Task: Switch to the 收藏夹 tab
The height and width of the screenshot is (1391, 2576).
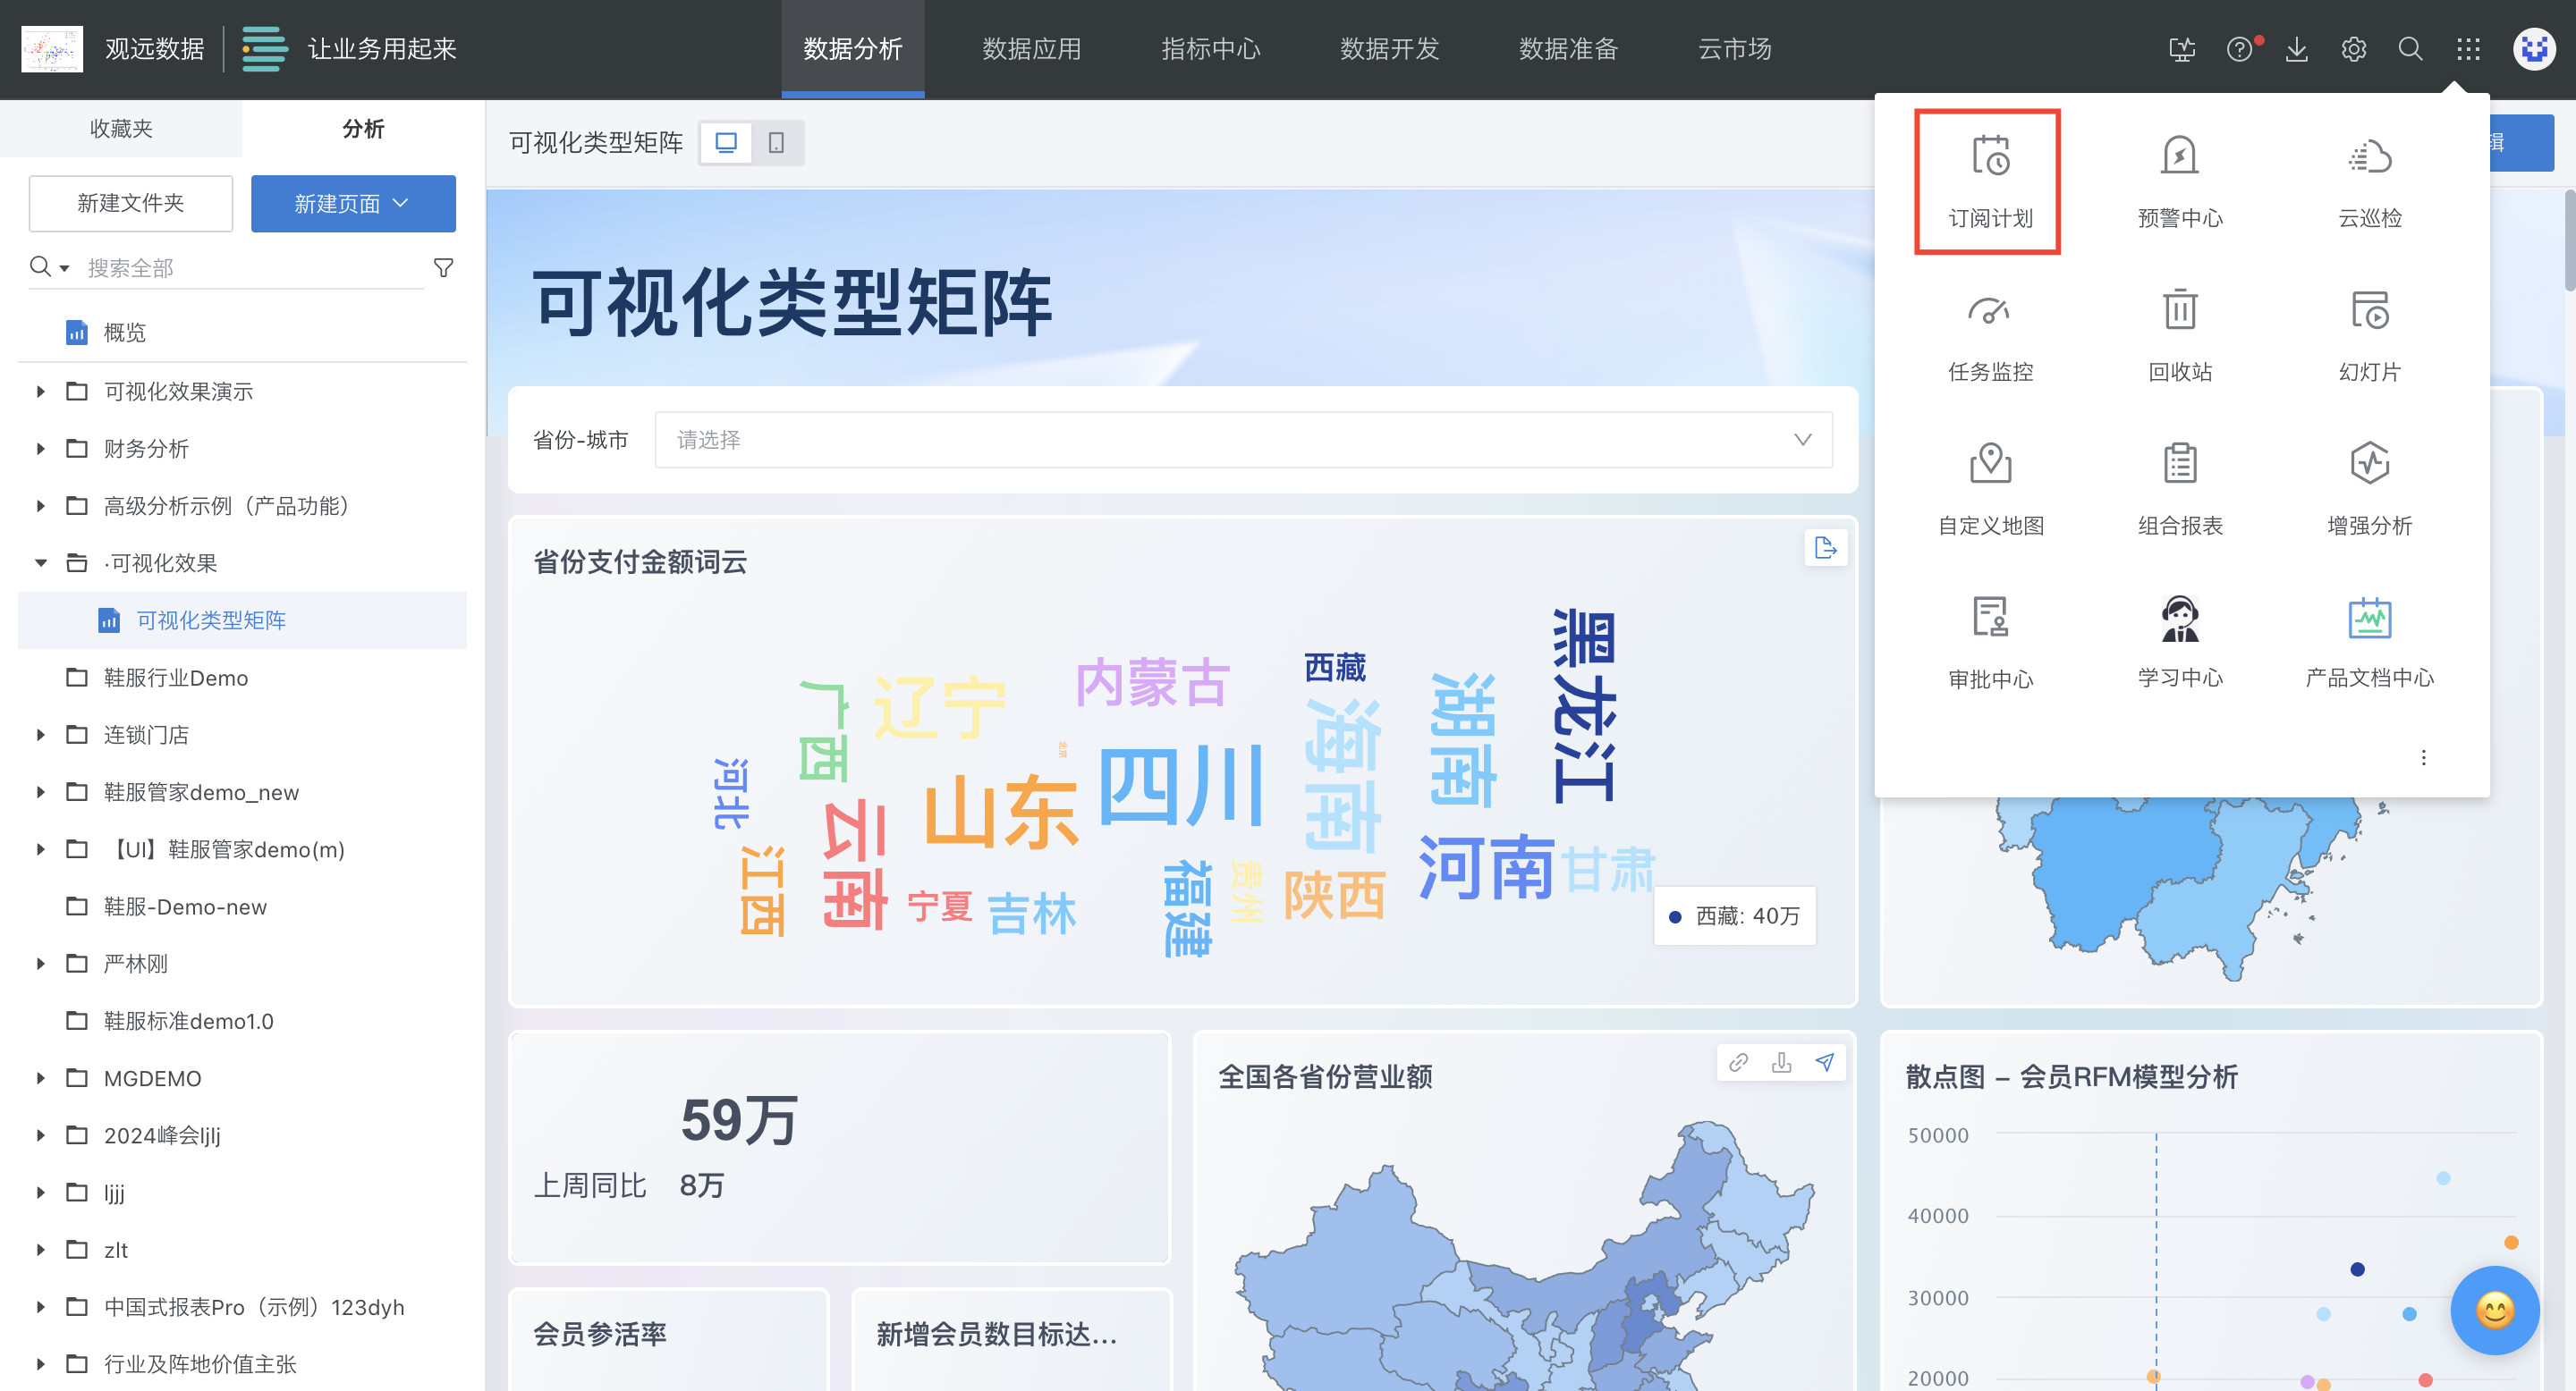Action: pos(121,129)
